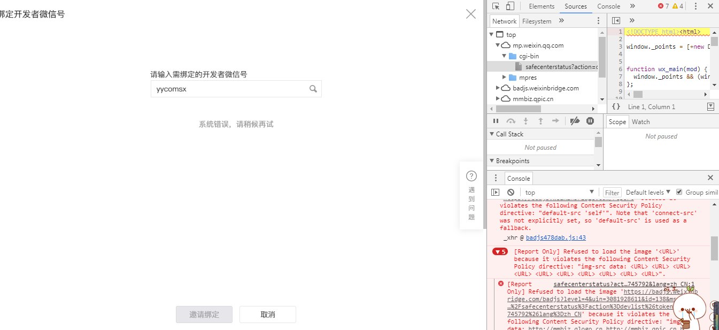The image size is (719, 330).
Task: Select the Filesystem navigator tab
Action: 537,21
